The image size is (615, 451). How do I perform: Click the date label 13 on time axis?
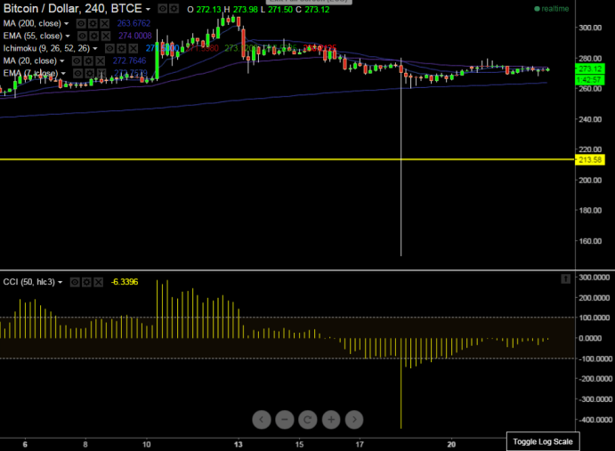pyautogui.click(x=238, y=445)
